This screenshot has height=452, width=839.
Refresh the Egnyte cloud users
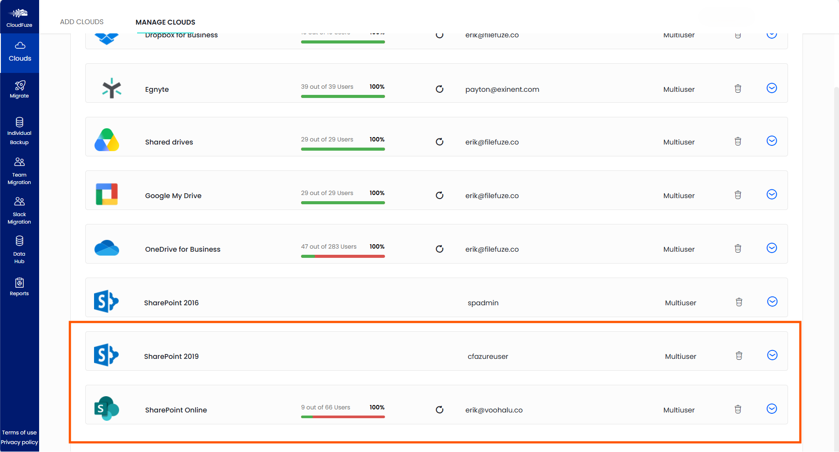pyautogui.click(x=439, y=89)
